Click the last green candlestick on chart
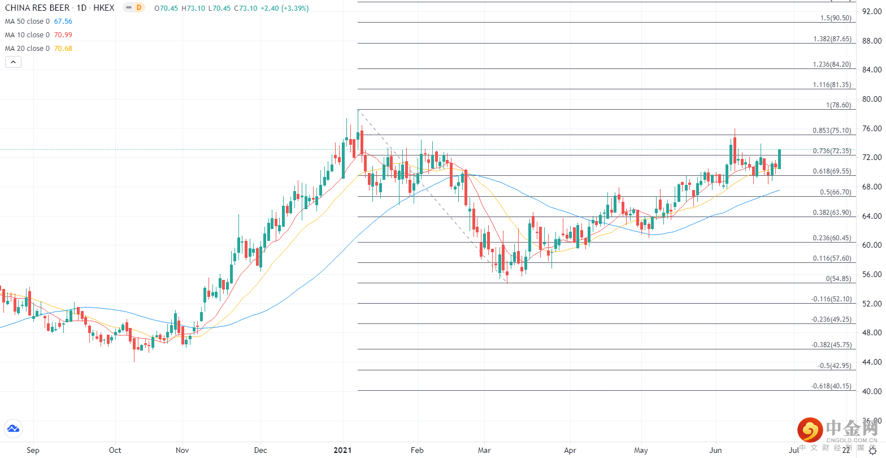The image size is (886, 458). (779, 159)
